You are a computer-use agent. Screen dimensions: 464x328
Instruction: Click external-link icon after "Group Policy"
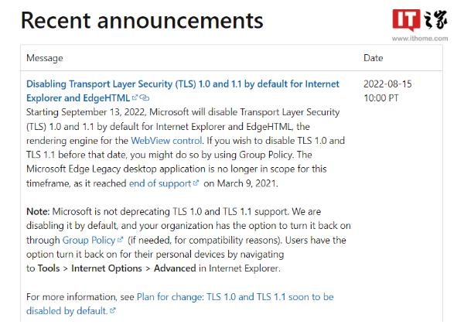click(120, 241)
